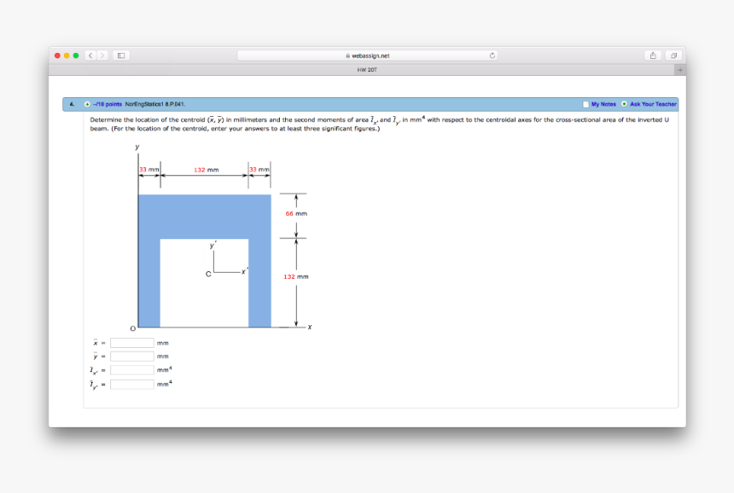Click the Ask Your Teacher plus icon
The height and width of the screenshot is (493, 734).
click(625, 104)
